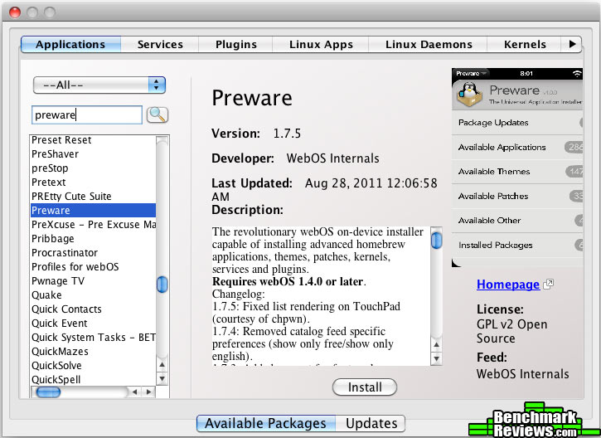Select Quick System Tasks - BET entry
This screenshot has height=438, width=601.
coord(93,338)
